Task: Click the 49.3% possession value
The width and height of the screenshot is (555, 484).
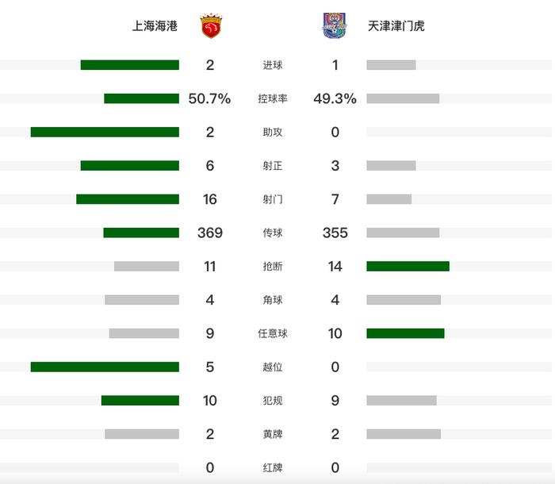Action: pos(335,98)
